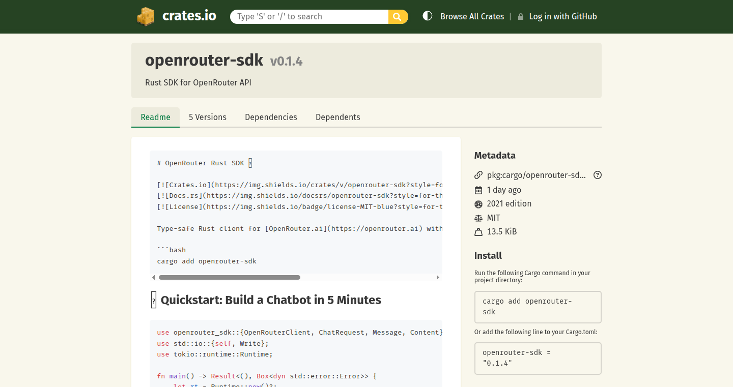Click the Metadata section heading
Screen dimensions: 733x387
[x=495, y=156]
